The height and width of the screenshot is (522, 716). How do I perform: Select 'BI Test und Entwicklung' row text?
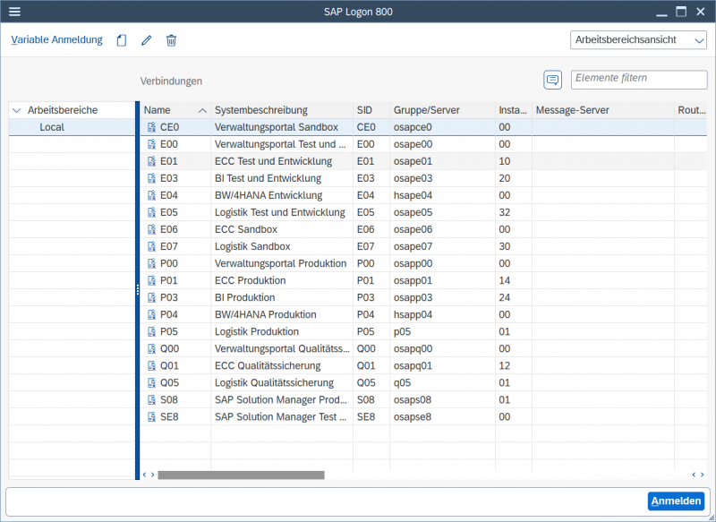[x=268, y=178]
